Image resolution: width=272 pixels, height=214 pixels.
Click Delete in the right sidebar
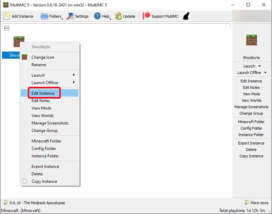251,150
